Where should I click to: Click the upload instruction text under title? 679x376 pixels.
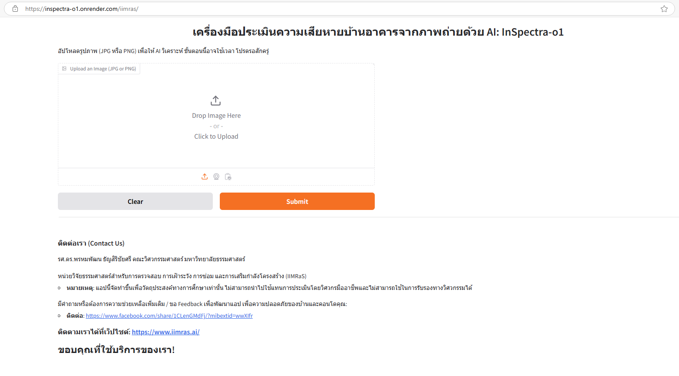pyautogui.click(x=163, y=51)
